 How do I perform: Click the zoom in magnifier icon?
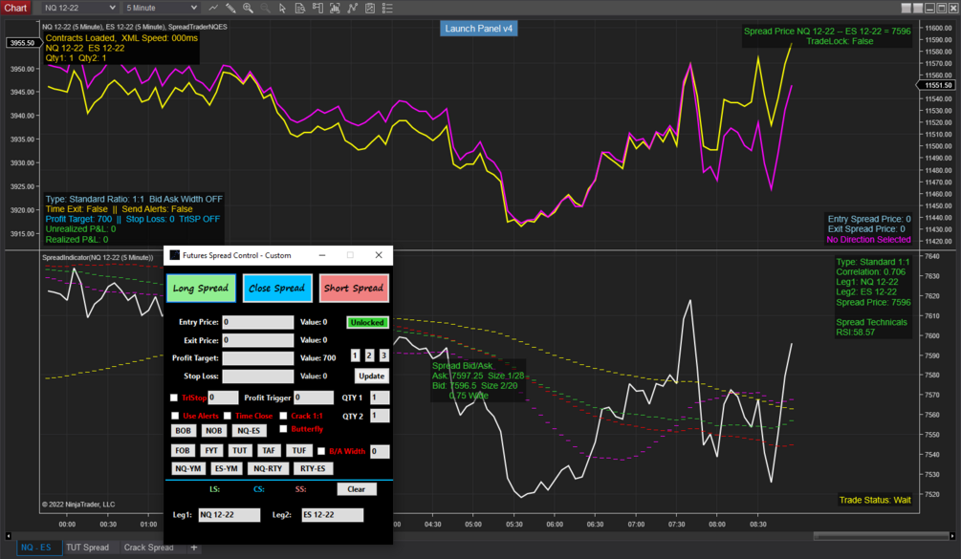[x=249, y=8]
